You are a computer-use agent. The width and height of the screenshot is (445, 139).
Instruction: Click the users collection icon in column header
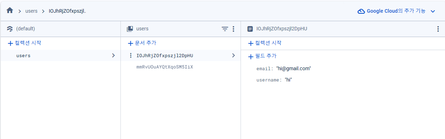click(x=130, y=29)
